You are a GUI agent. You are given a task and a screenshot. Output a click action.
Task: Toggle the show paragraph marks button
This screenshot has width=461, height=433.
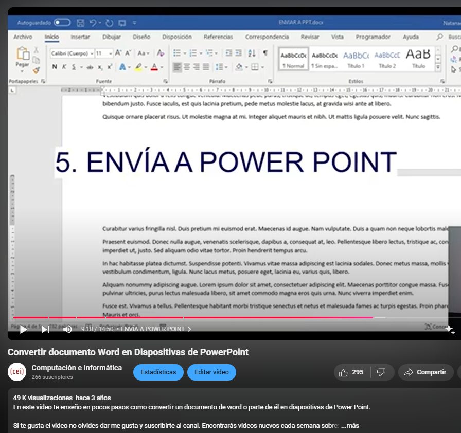tap(265, 53)
